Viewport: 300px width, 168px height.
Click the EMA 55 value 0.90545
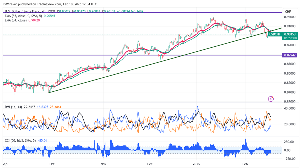point(49,16)
